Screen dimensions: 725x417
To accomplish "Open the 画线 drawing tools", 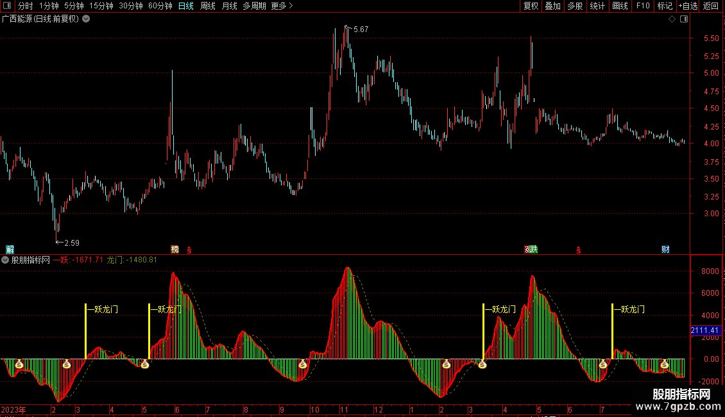I will pos(620,6).
